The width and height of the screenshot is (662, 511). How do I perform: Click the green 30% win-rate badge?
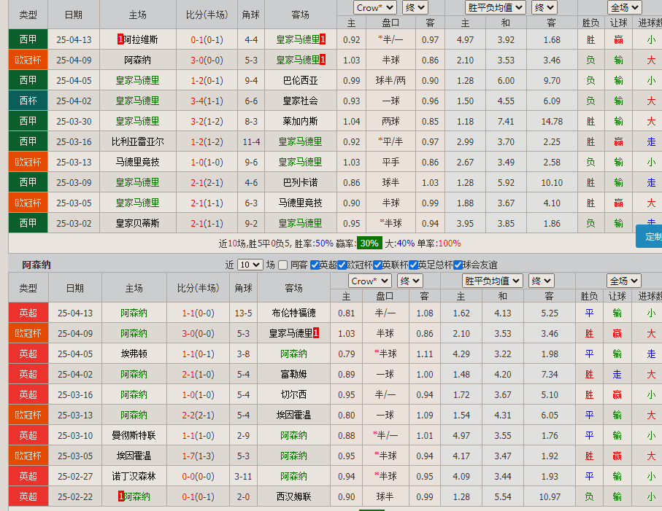pos(369,243)
